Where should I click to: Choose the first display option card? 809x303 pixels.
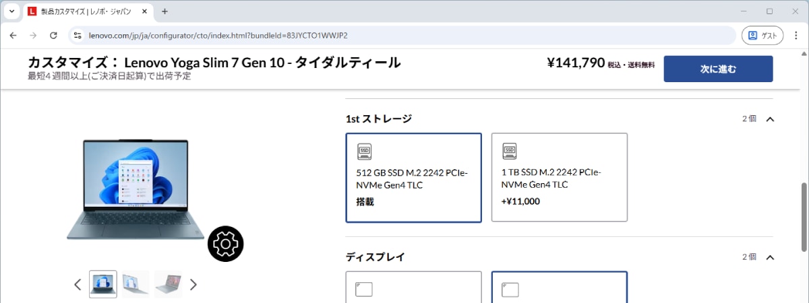(414, 287)
